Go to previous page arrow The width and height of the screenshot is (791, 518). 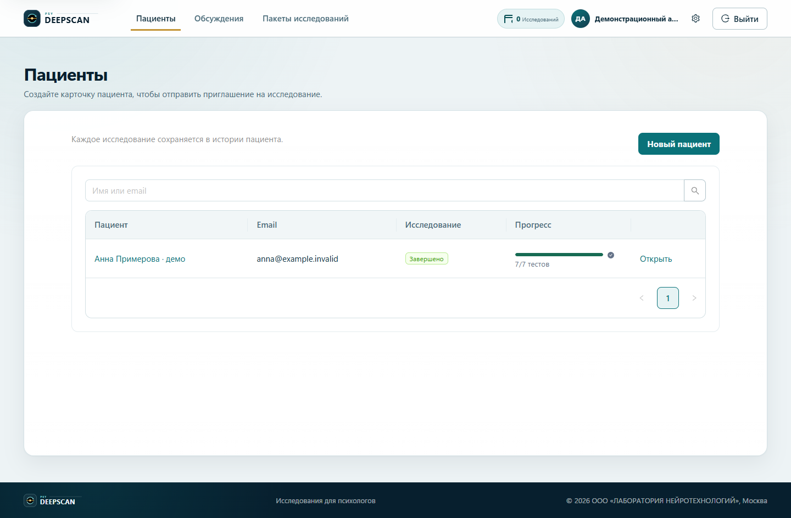pos(642,298)
